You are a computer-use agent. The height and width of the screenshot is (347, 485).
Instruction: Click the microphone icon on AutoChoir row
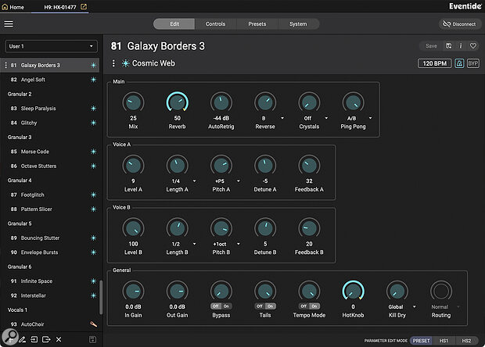coord(93,324)
